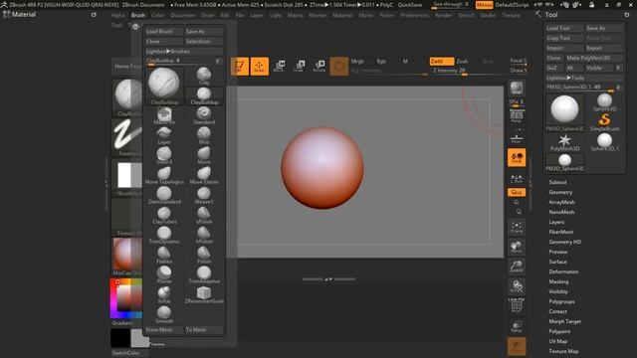This screenshot has width=637, height=358.
Task: Select the Clay brush in the palette
Action: click(x=204, y=76)
